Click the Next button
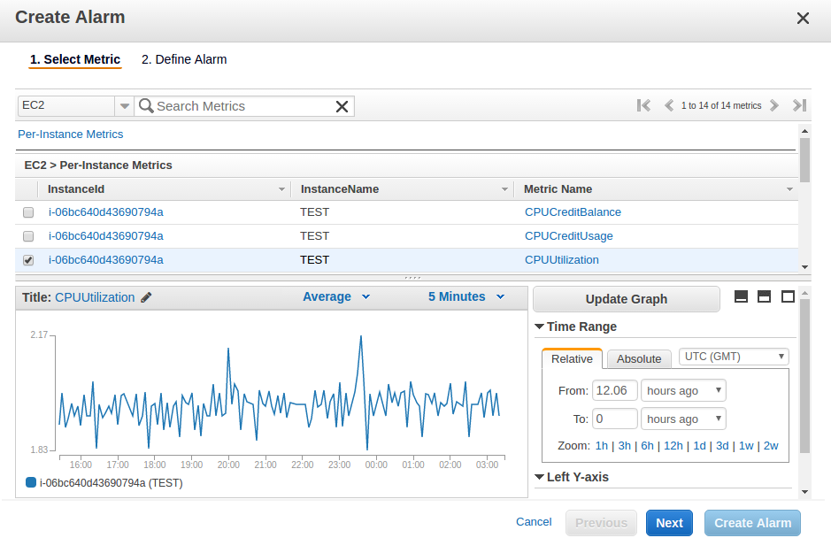The width and height of the screenshot is (831, 538). tap(669, 523)
